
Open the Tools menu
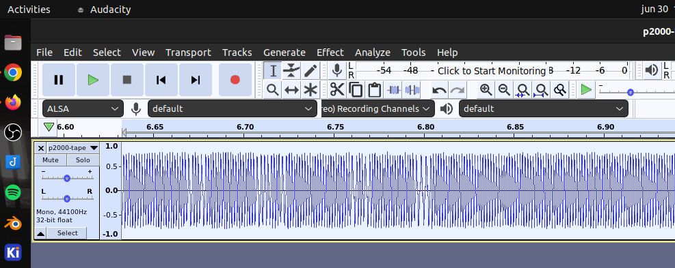pos(414,53)
